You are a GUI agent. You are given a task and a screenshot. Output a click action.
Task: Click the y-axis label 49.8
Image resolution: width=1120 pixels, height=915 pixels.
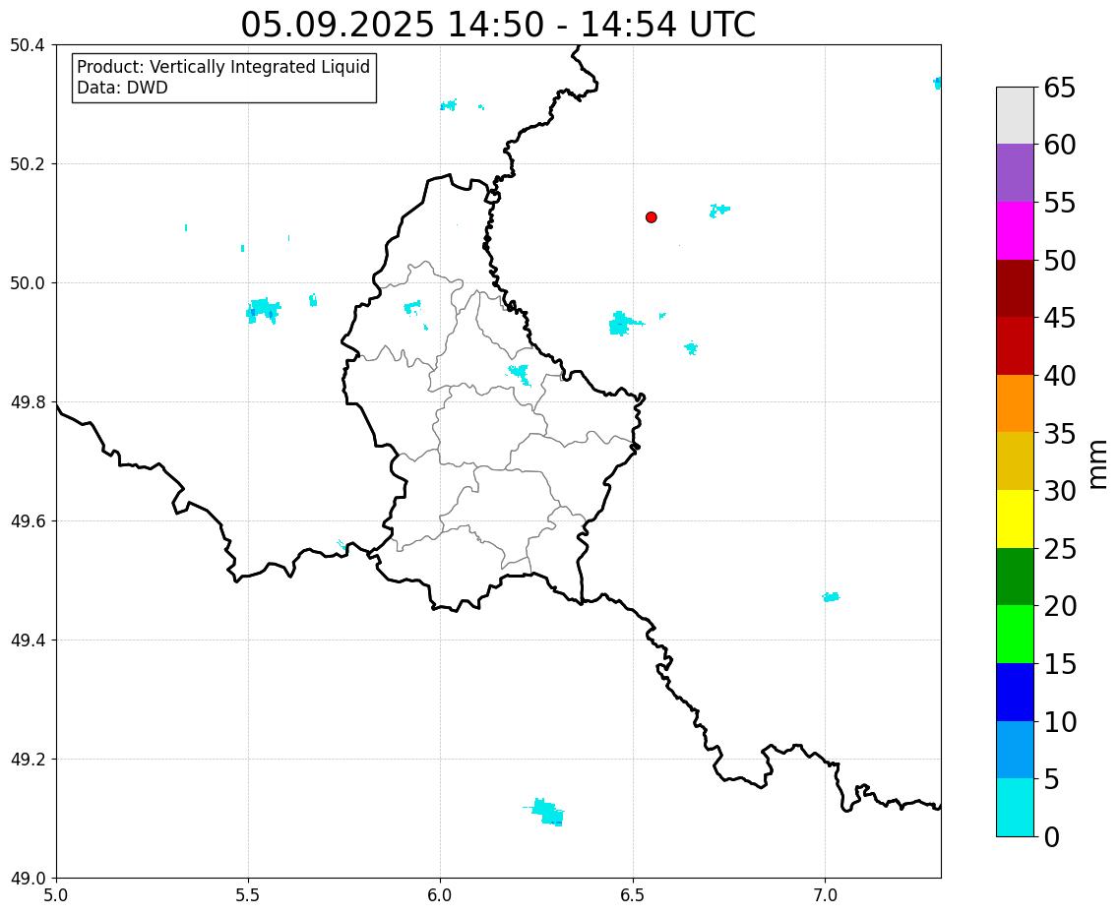28,402
